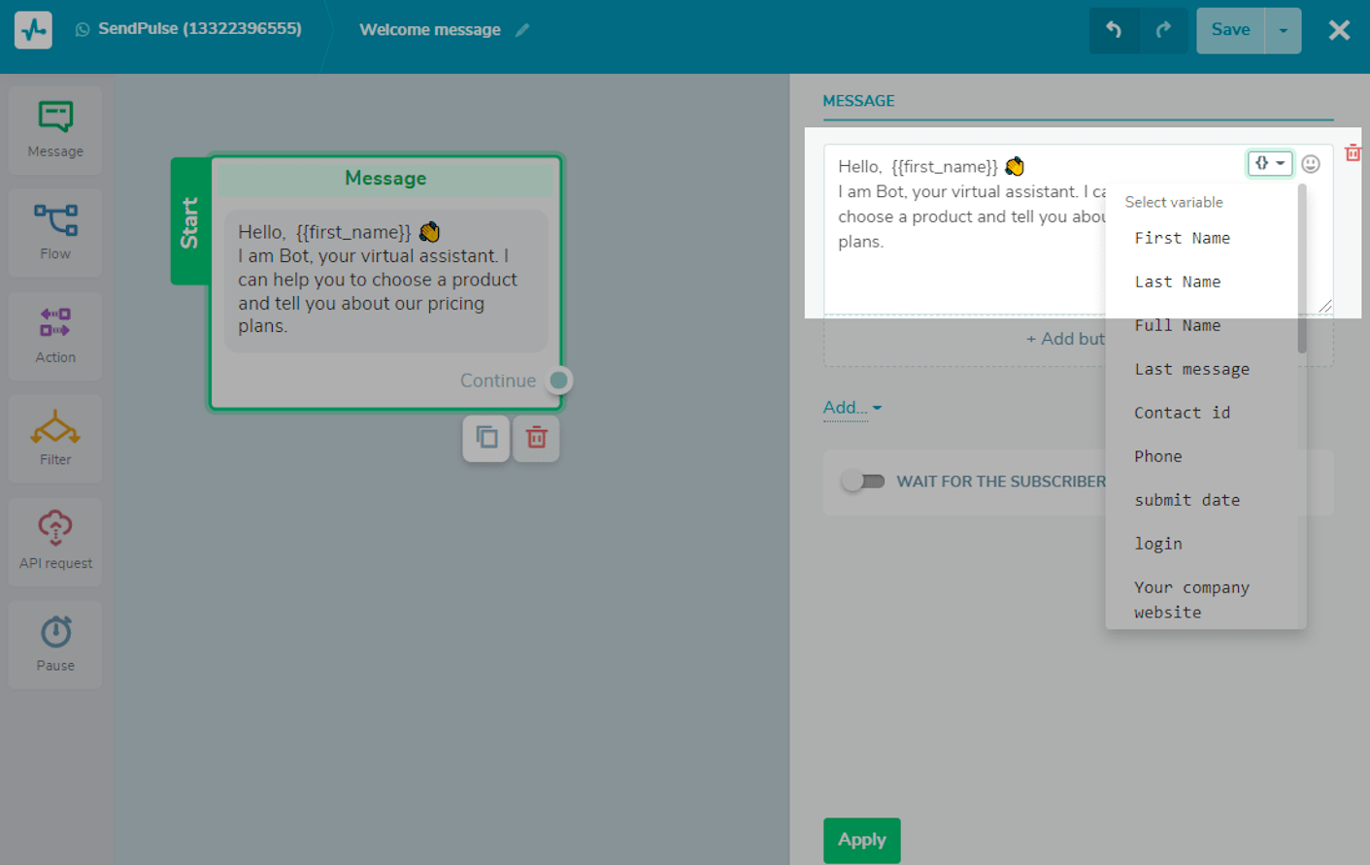The width and height of the screenshot is (1370, 865).
Task: Expand the Save options arrow
Action: pyautogui.click(x=1283, y=30)
